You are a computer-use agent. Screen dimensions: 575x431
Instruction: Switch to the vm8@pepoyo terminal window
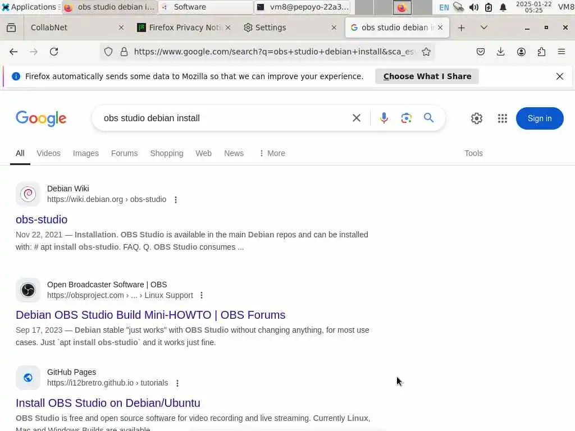click(x=303, y=7)
